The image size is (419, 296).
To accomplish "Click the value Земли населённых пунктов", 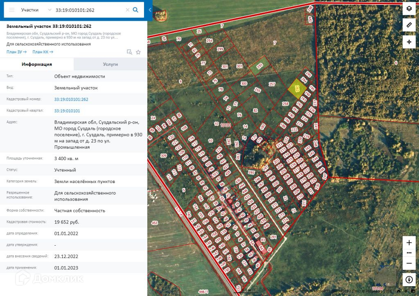I will point(84,181).
